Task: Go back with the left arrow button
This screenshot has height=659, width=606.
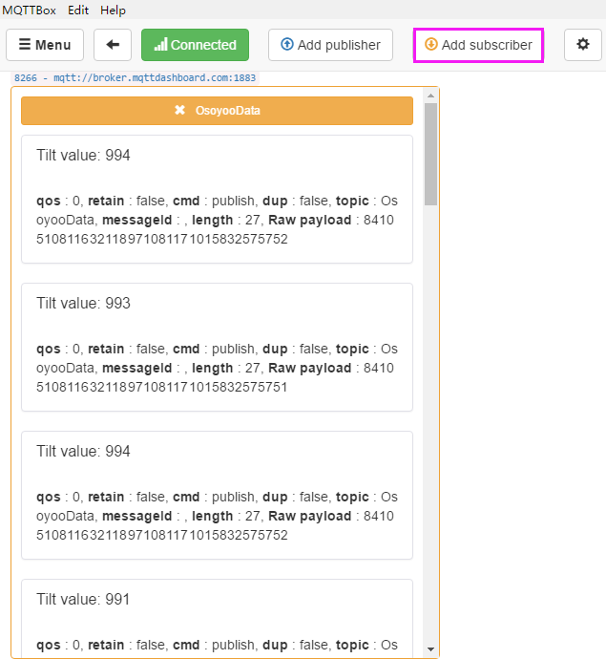Action: tap(113, 45)
